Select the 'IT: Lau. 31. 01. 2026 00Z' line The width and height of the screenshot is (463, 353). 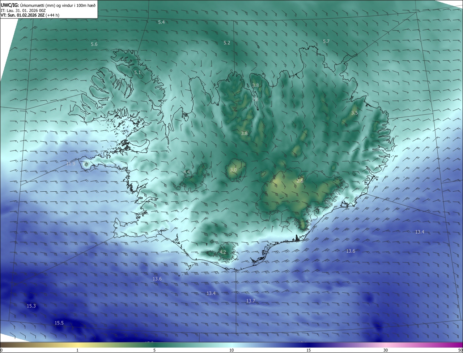point(23,10)
